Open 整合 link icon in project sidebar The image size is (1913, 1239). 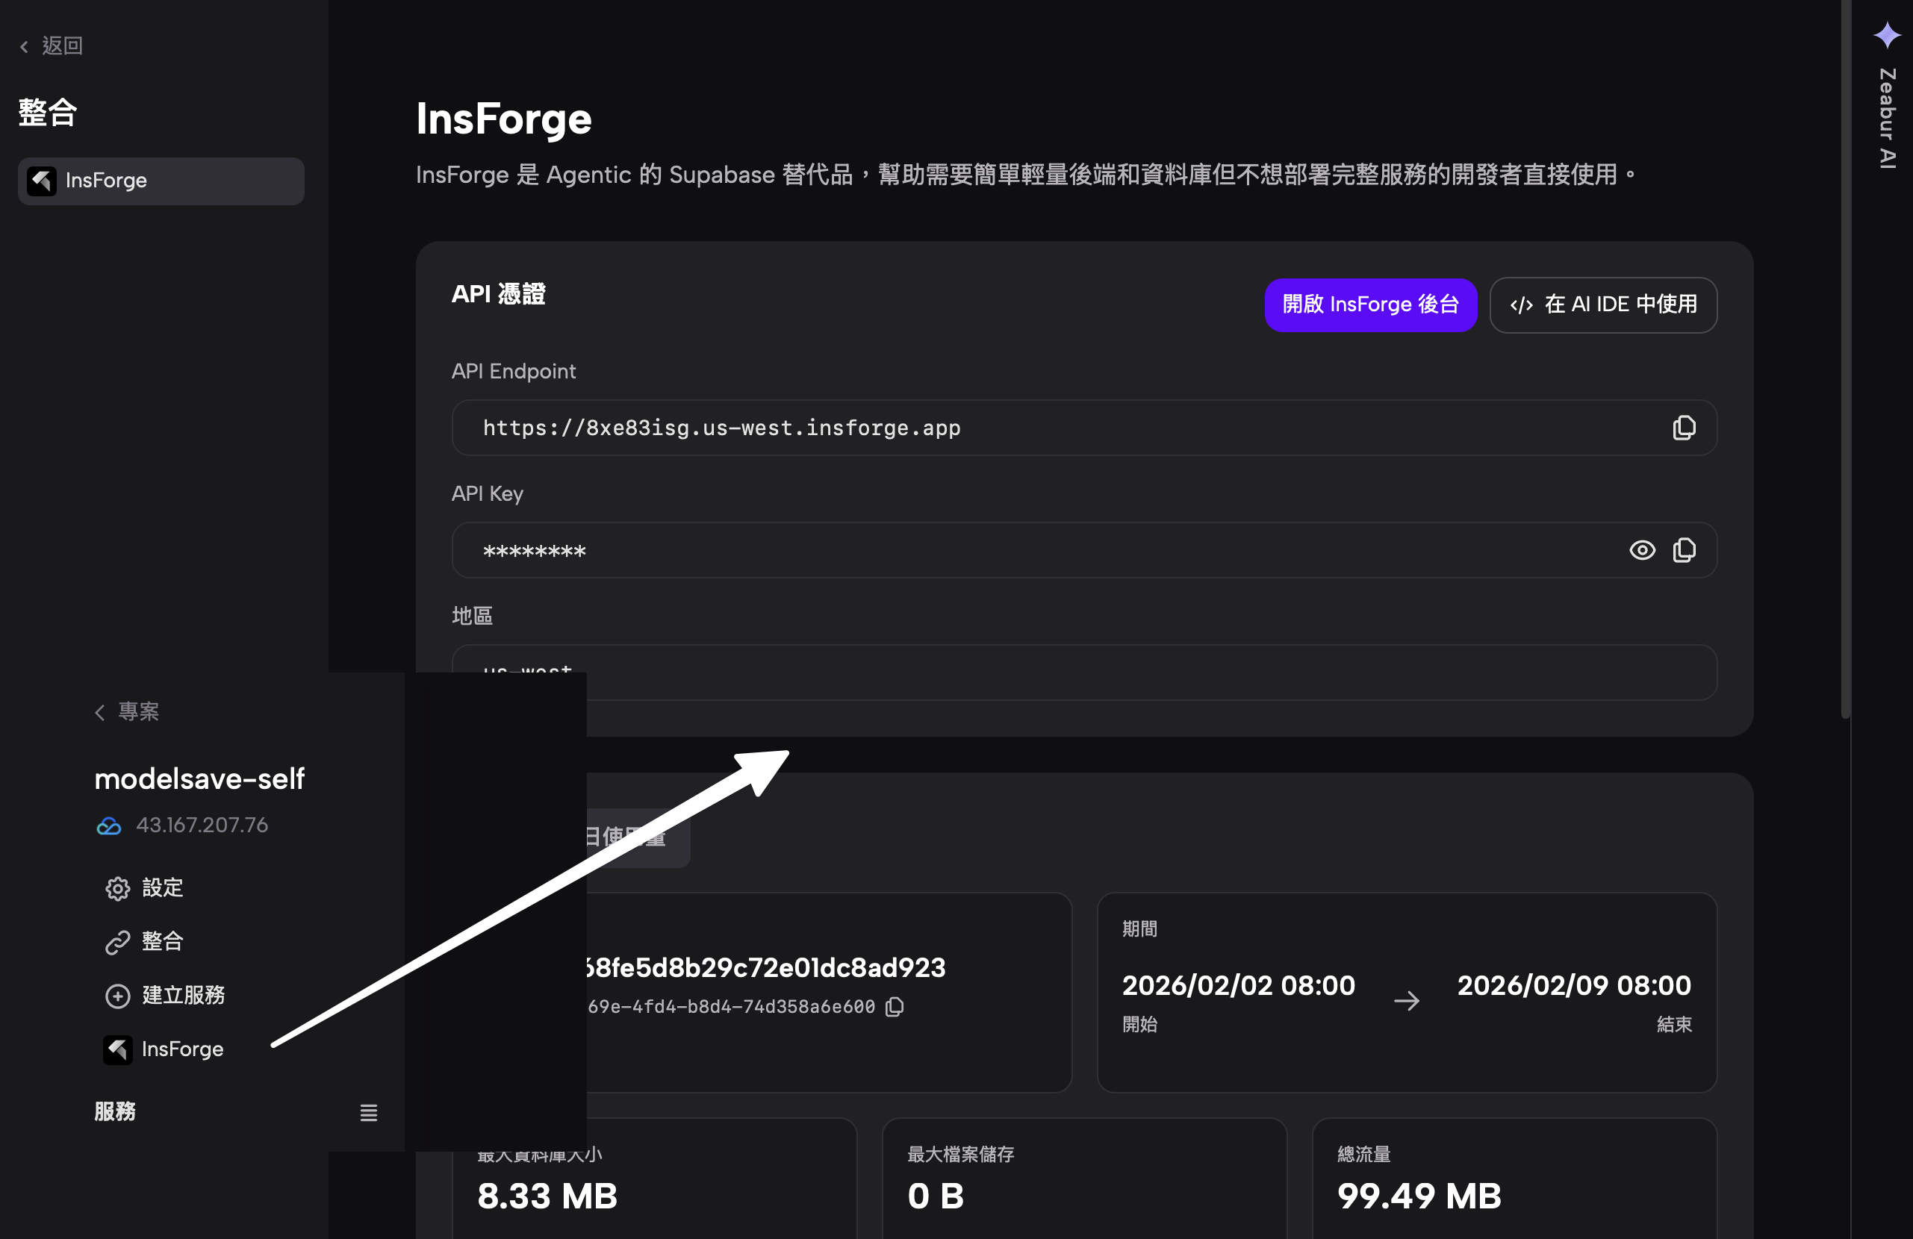118,942
